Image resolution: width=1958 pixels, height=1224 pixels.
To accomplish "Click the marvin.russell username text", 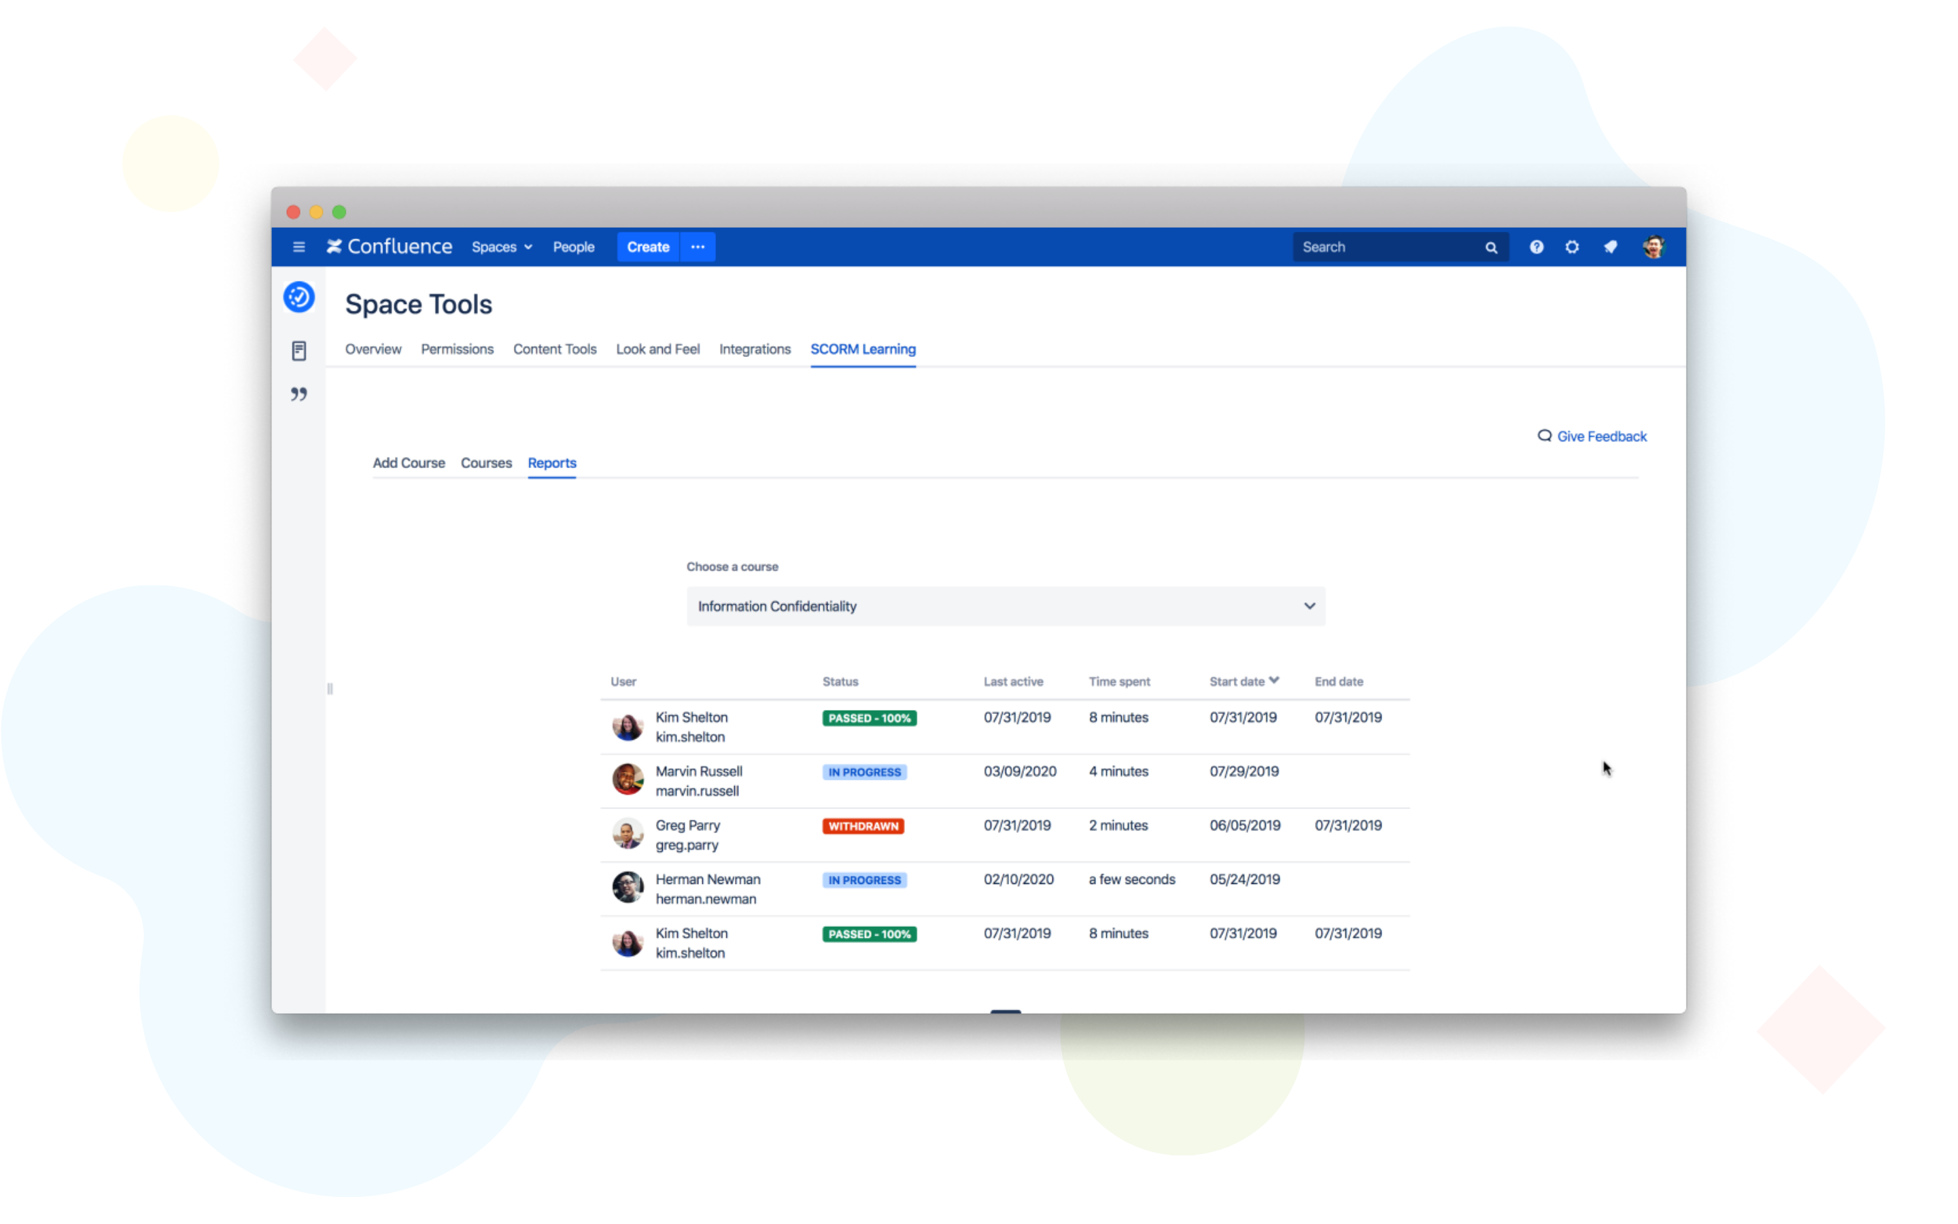I will click(x=697, y=791).
